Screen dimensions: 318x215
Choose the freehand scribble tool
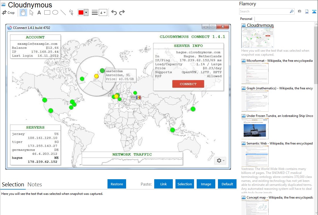click(x=71, y=12)
